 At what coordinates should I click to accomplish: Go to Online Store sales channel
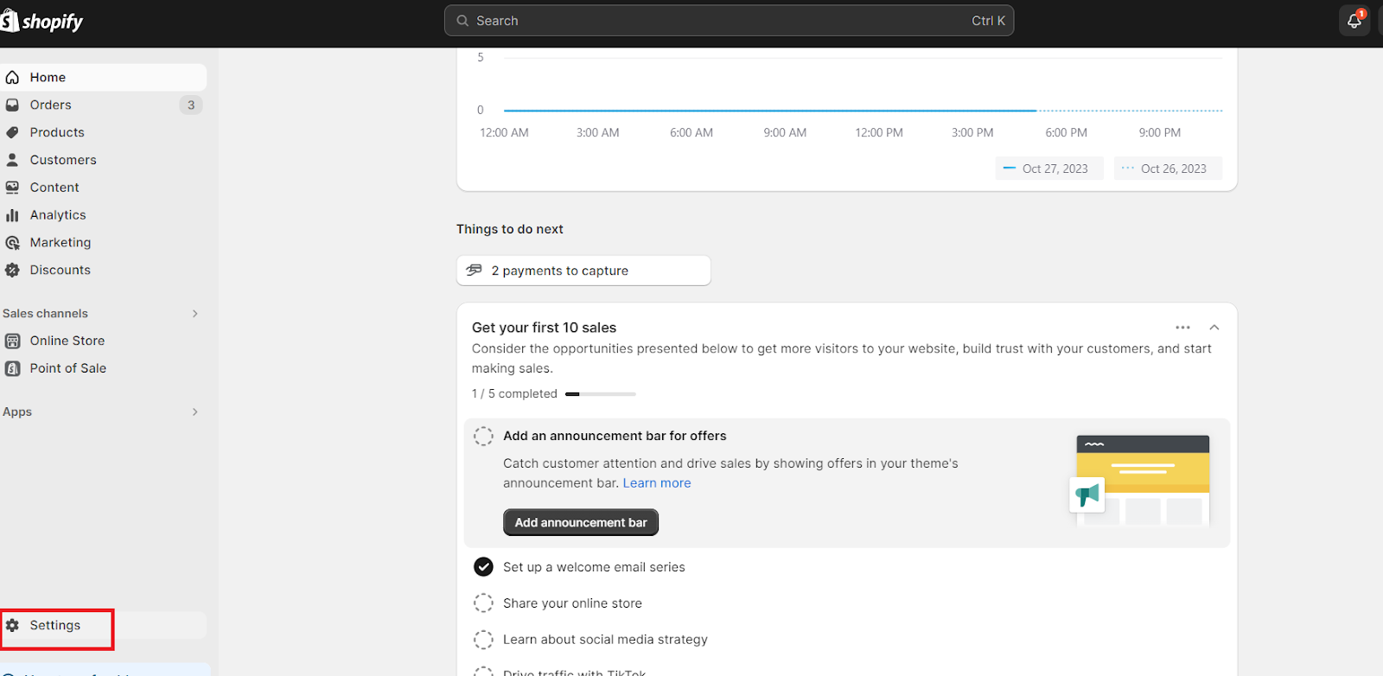point(67,341)
